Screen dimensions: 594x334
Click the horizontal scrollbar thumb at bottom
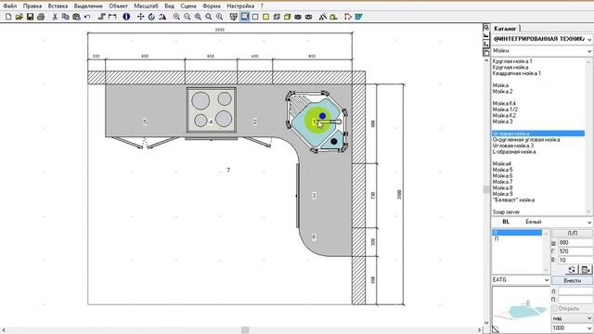pos(245,330)
